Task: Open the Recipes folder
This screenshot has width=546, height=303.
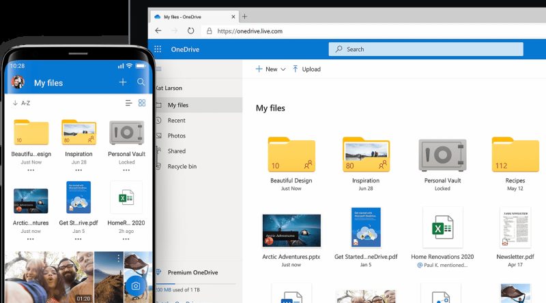Action: [515, 155]
